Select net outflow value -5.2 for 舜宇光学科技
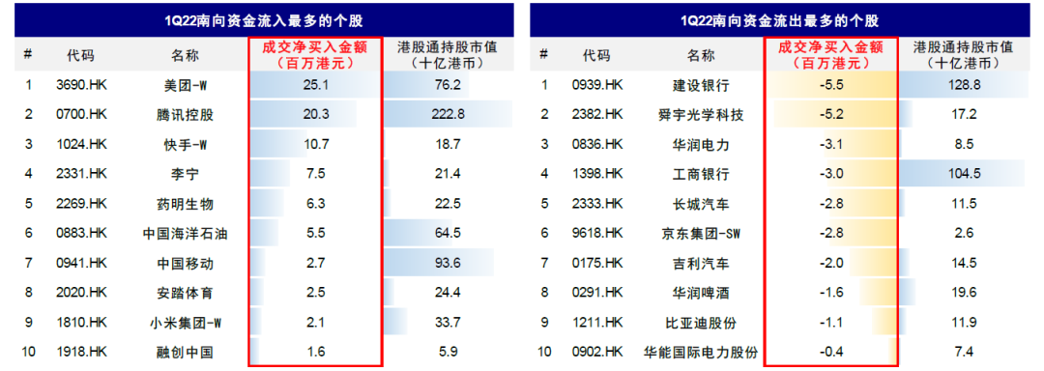Image resolution: width=1044 pixels, height=371 pixels. click(x=831, y=115)
